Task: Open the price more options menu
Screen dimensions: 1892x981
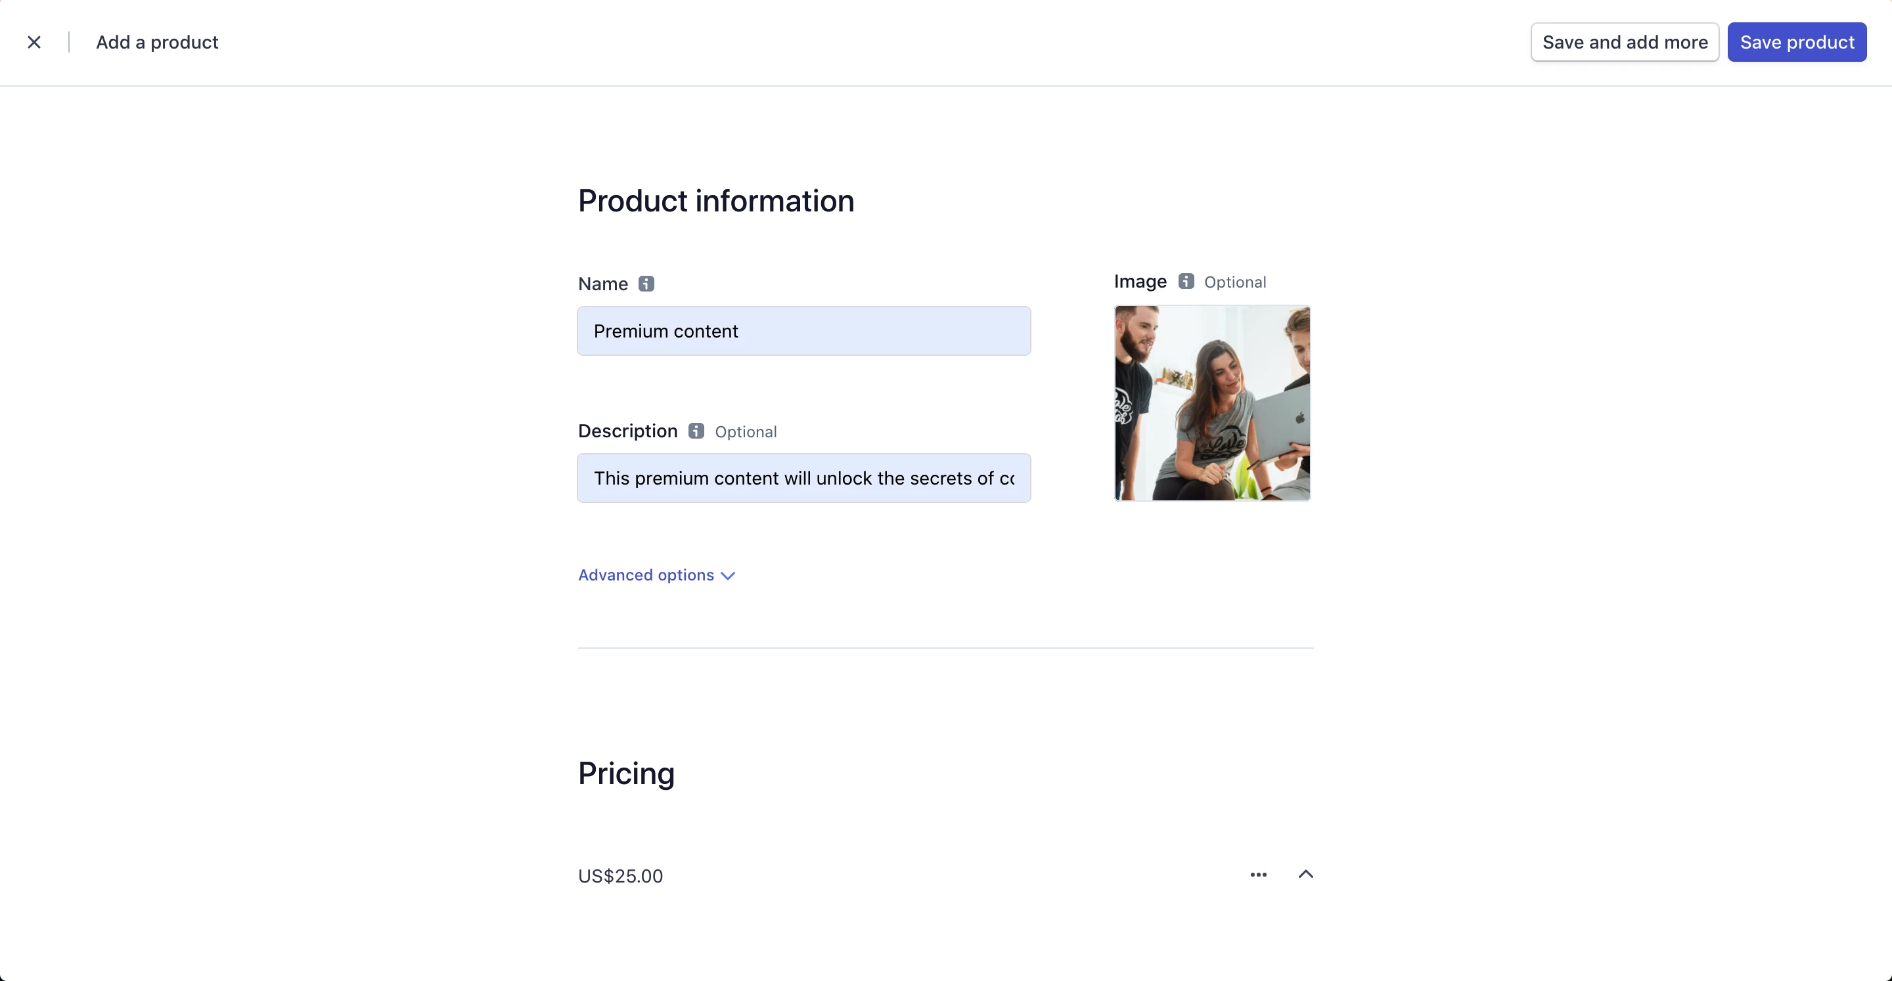Action: pyautogui.click(x=1258, y=875)
